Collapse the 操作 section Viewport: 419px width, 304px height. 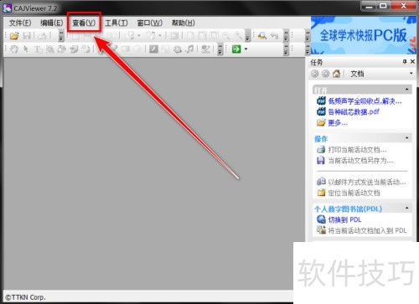pos(406,138)
